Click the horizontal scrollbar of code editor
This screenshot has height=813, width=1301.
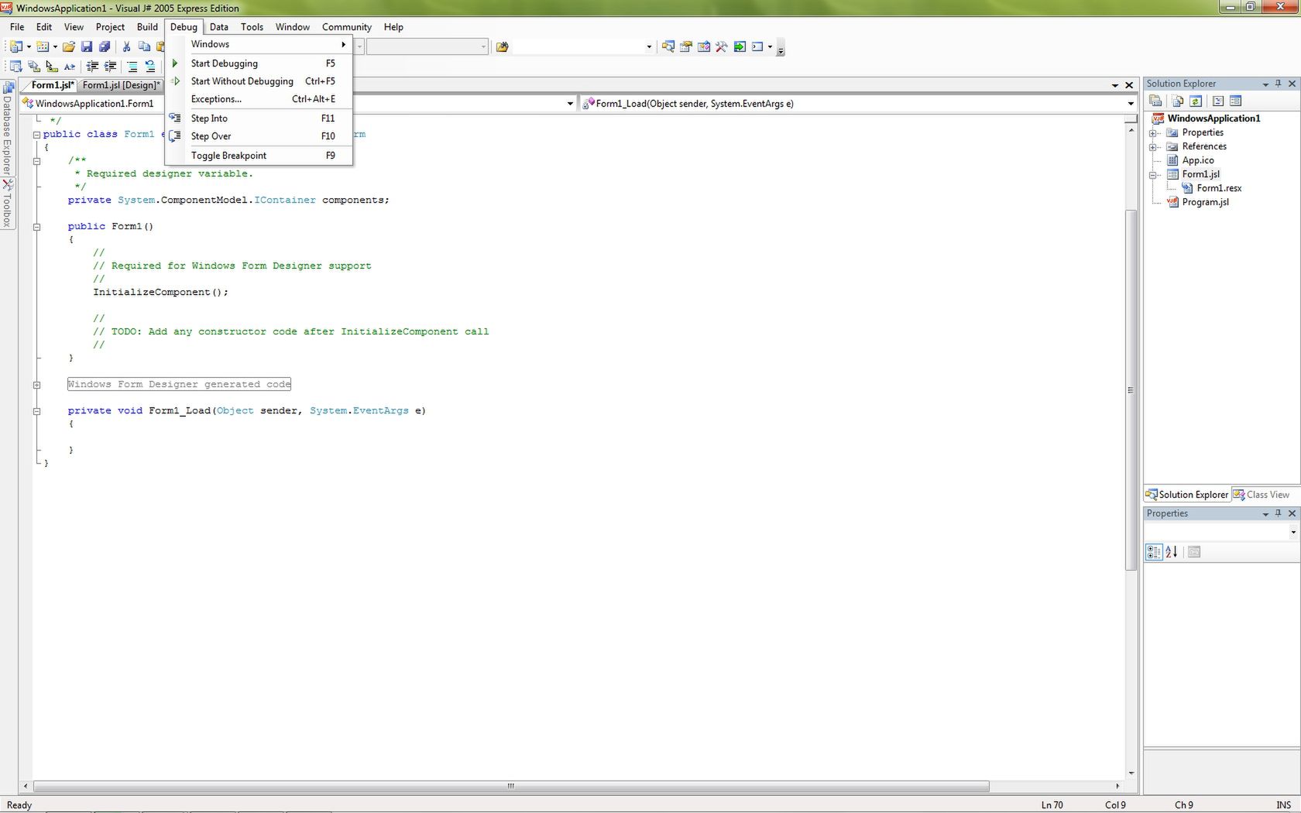511,786
